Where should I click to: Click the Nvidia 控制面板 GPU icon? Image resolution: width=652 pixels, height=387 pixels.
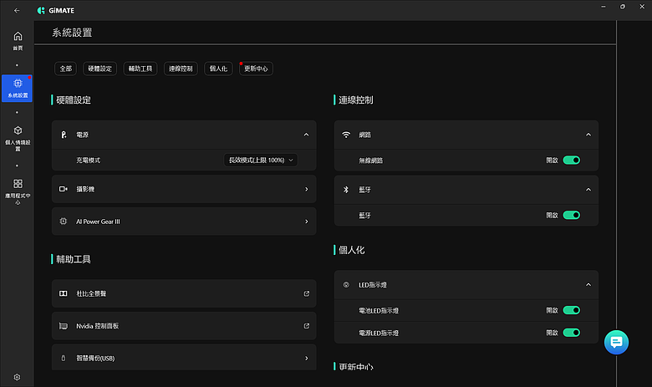tap(64, 326)
